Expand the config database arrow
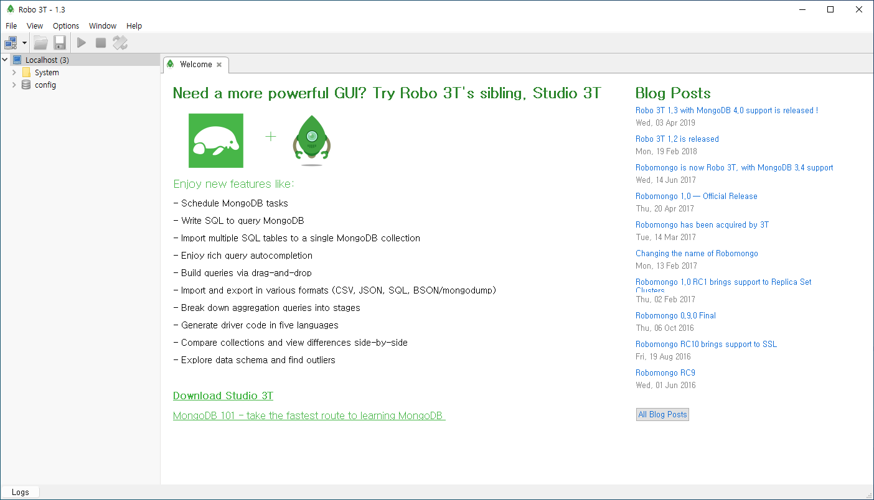 (14, 85)
